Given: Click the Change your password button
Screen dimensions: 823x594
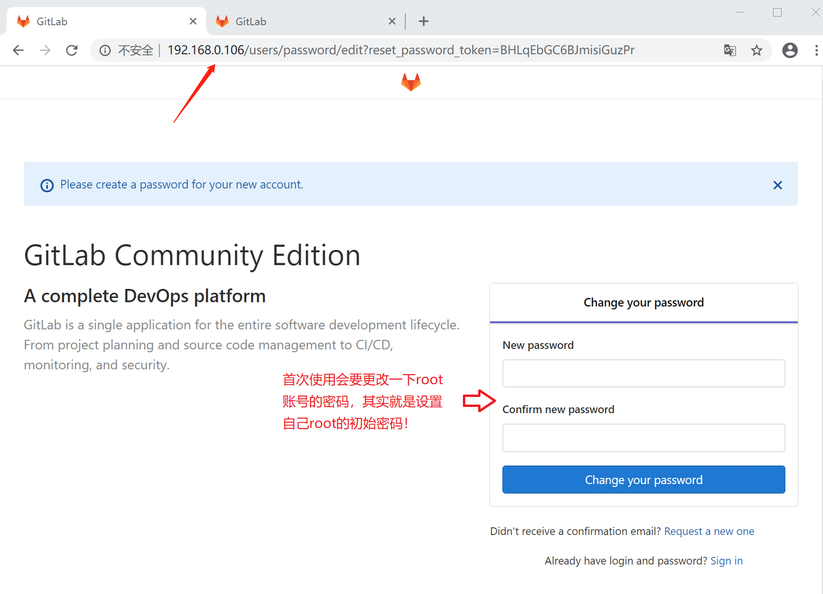Looking at the screenshot, I should pos(643,479).
